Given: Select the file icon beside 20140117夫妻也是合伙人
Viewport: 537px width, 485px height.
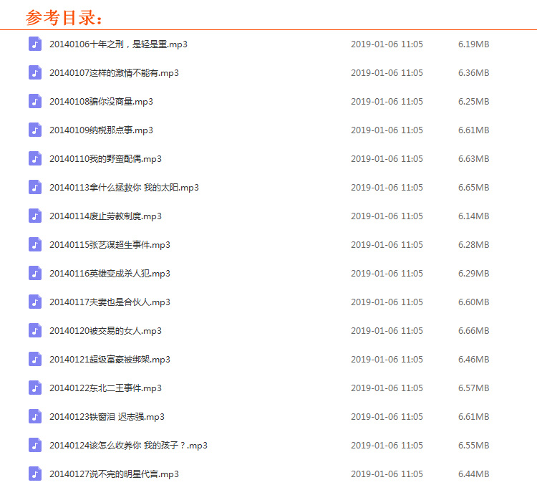Looking at the screenshot, I should tap(35, 302).
